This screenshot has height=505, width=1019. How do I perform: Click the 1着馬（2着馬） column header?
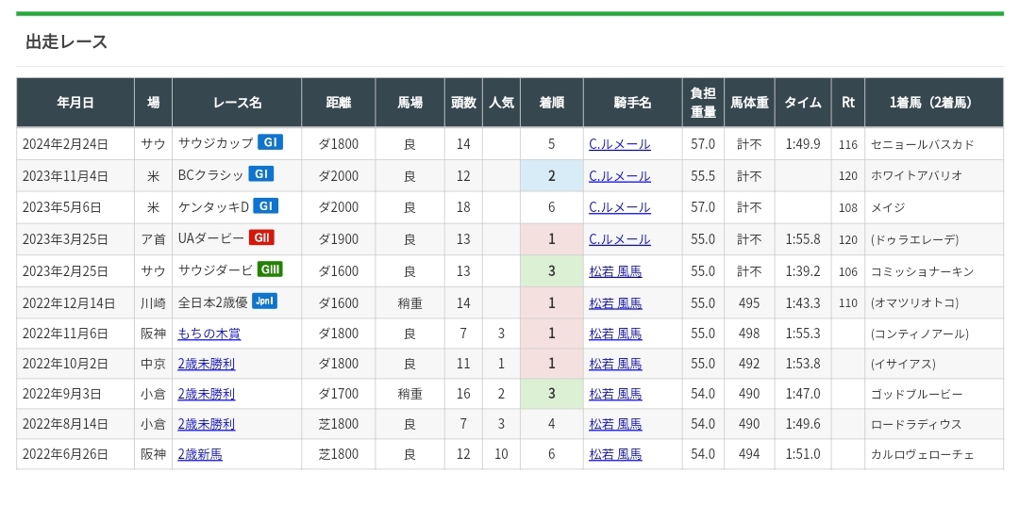930,103
